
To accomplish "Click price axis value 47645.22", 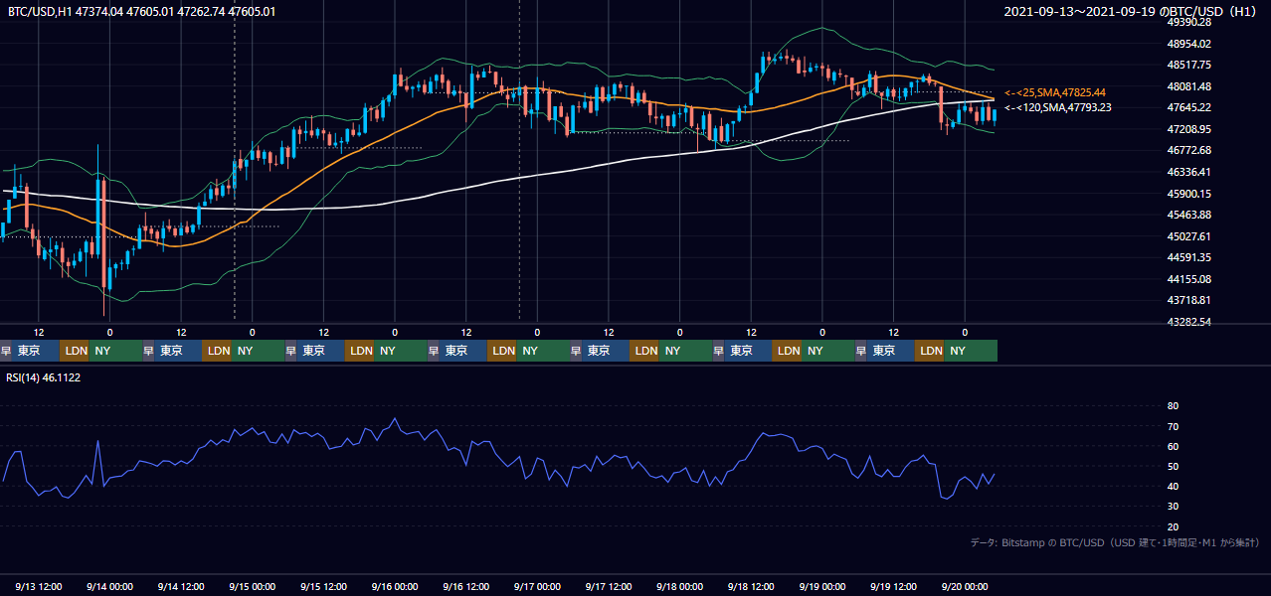I will point(1188,107).
